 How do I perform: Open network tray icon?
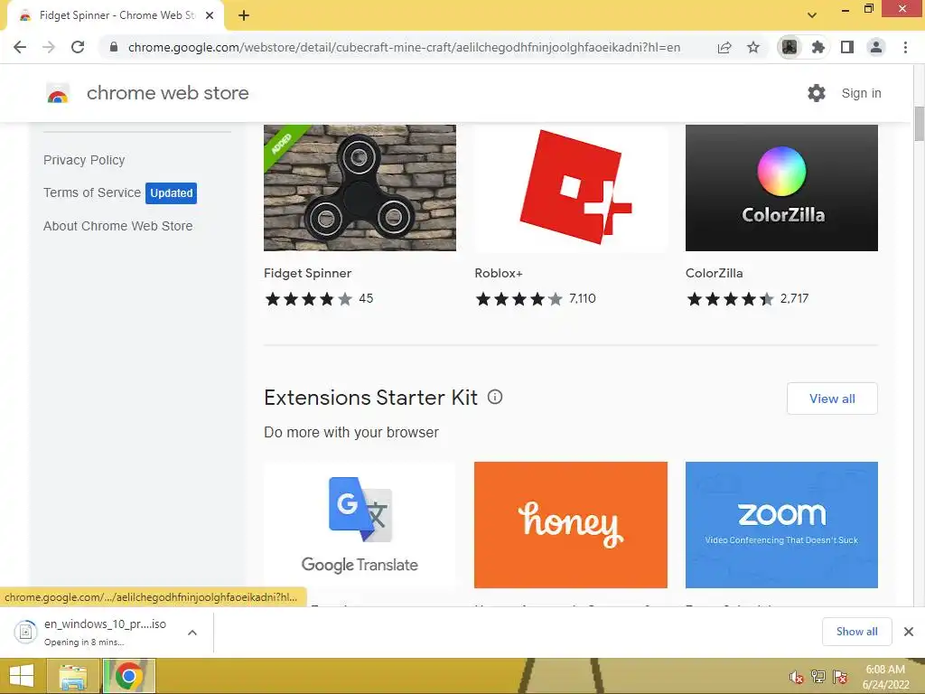pyautogui.click(x=818, y=677)
